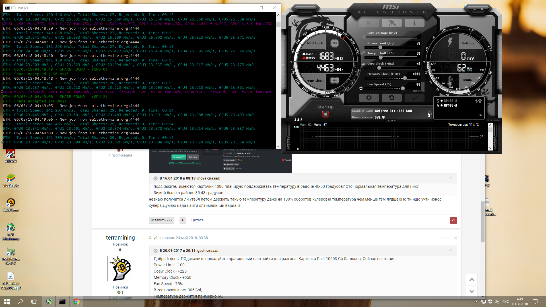
Task: Click the 'Цитата' quote link
Action: point(197,220)
